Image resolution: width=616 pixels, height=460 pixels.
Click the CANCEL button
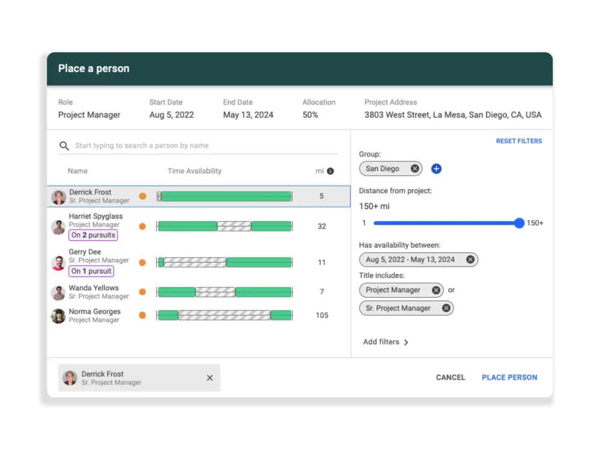(x=450, y=378)
